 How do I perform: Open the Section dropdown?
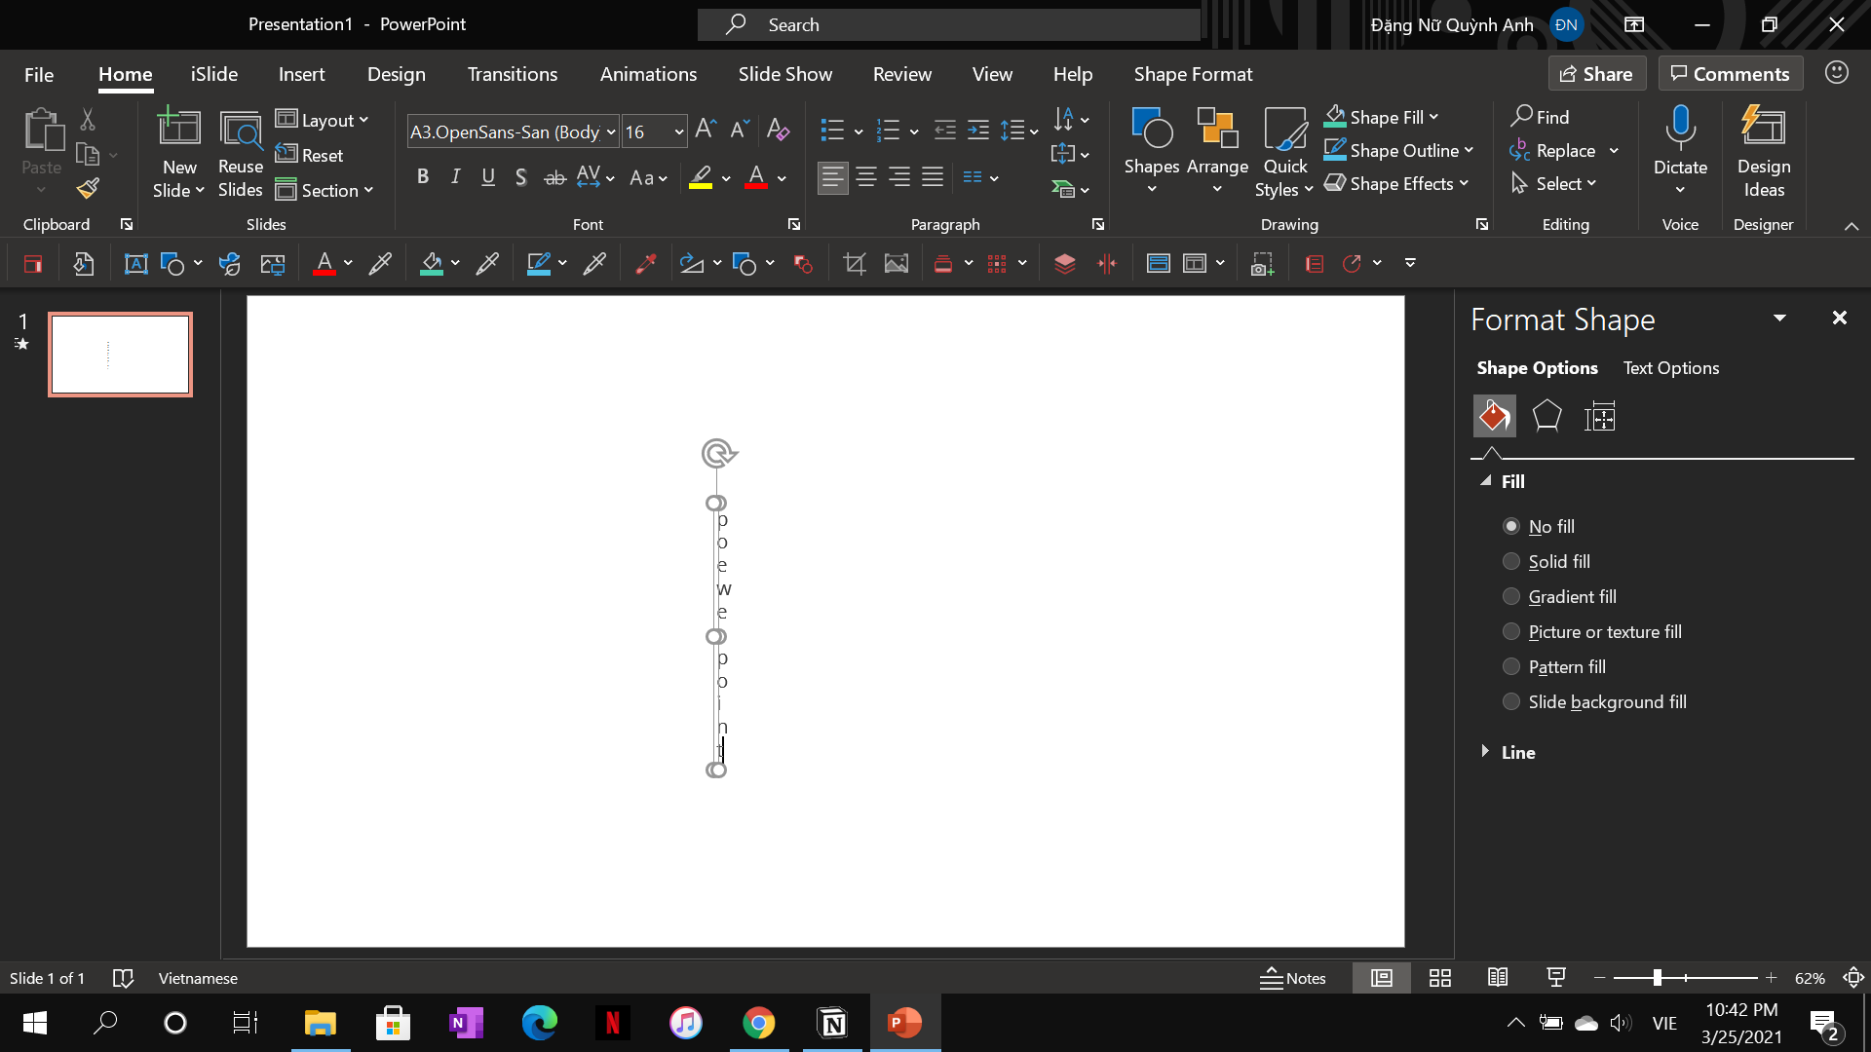pos(325,190)
